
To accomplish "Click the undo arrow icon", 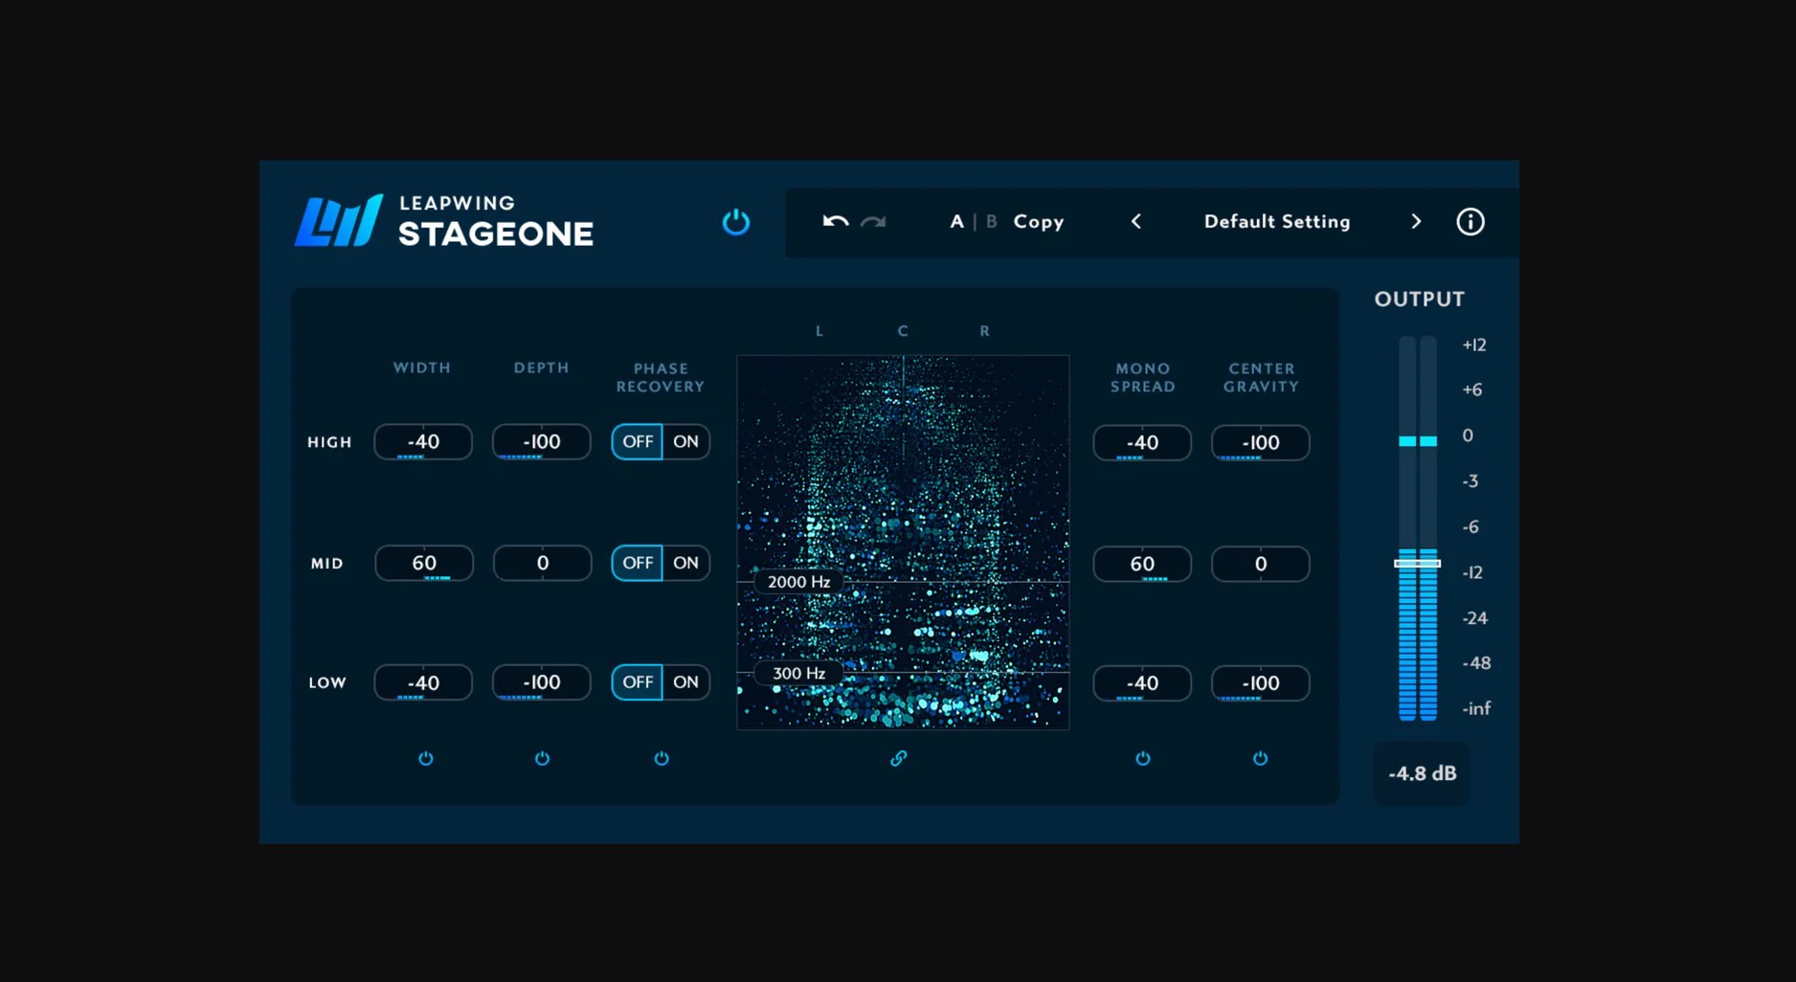I will [x=835, y=222].
